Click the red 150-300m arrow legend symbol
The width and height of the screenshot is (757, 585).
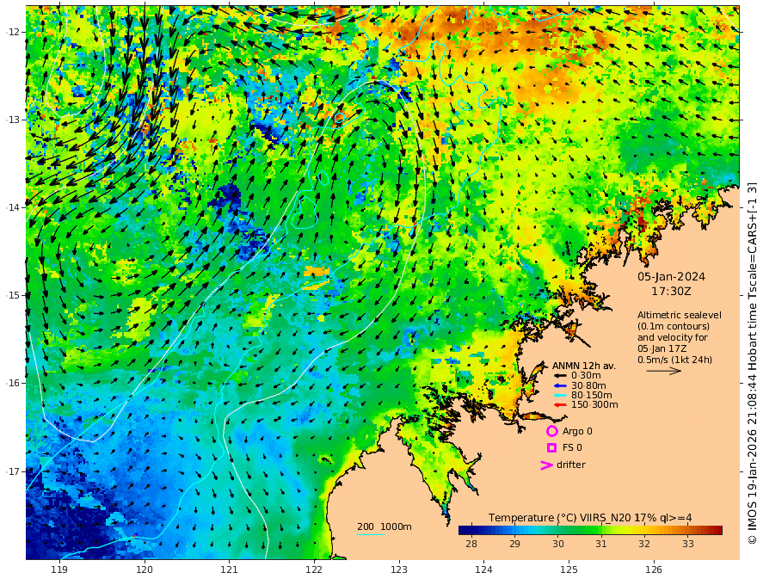point(559,405)
